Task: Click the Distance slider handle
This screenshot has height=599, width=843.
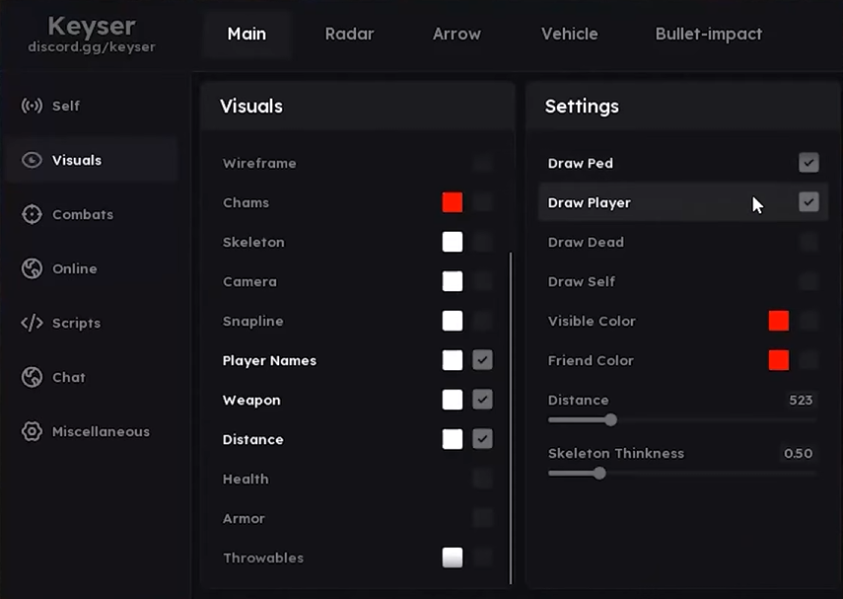Action: pyautogui.click(x=611, y=419)
